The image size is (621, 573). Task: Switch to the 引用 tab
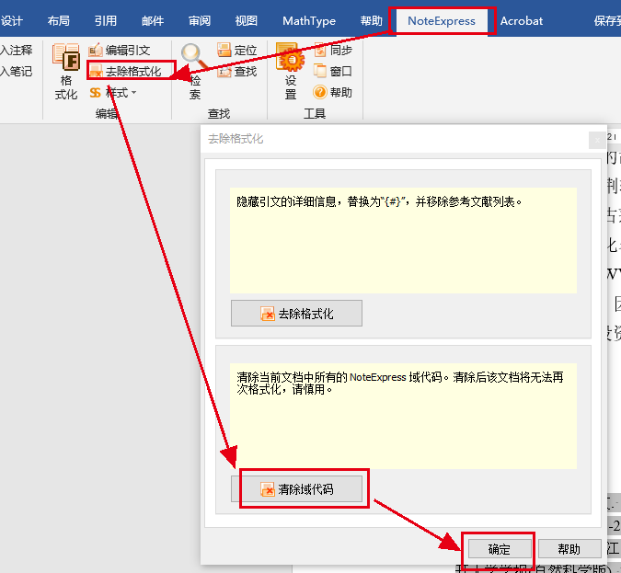click(x=106, y=21)
